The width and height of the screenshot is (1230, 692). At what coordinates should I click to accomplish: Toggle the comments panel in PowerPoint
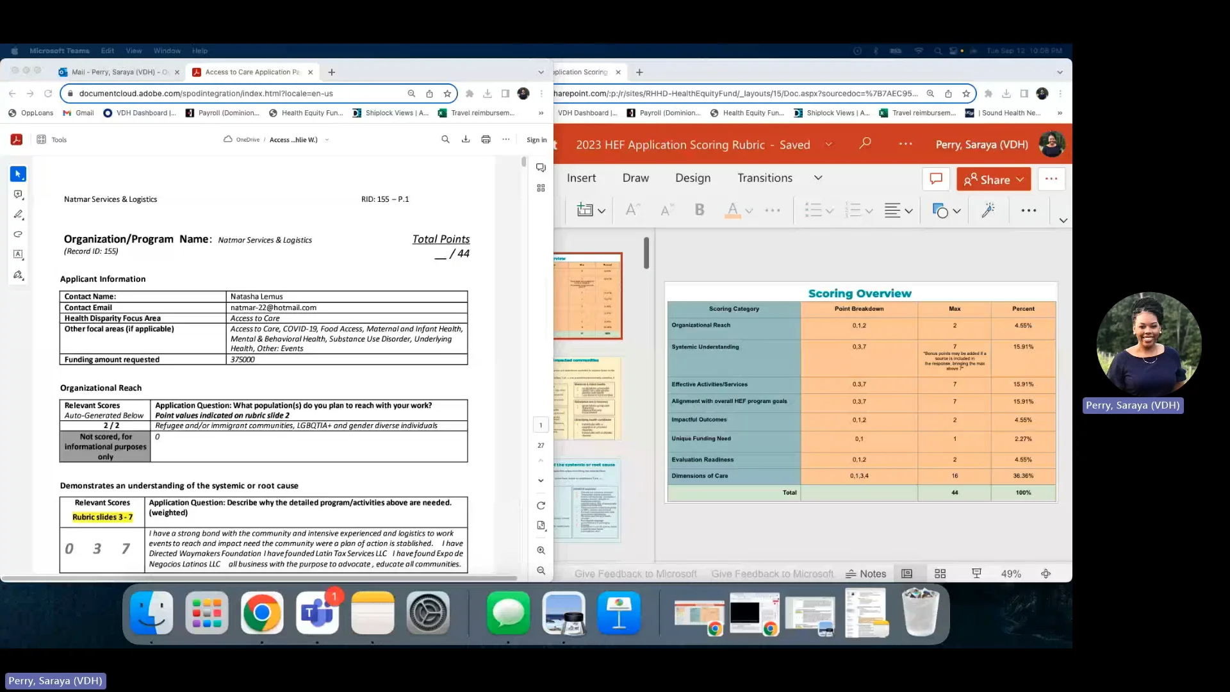point(935,179)
